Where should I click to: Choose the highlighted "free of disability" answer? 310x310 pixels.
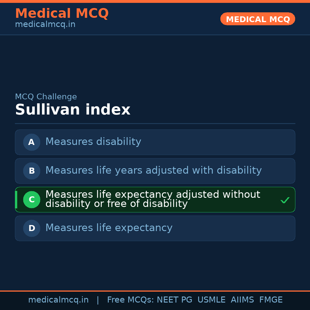(152, 199)
